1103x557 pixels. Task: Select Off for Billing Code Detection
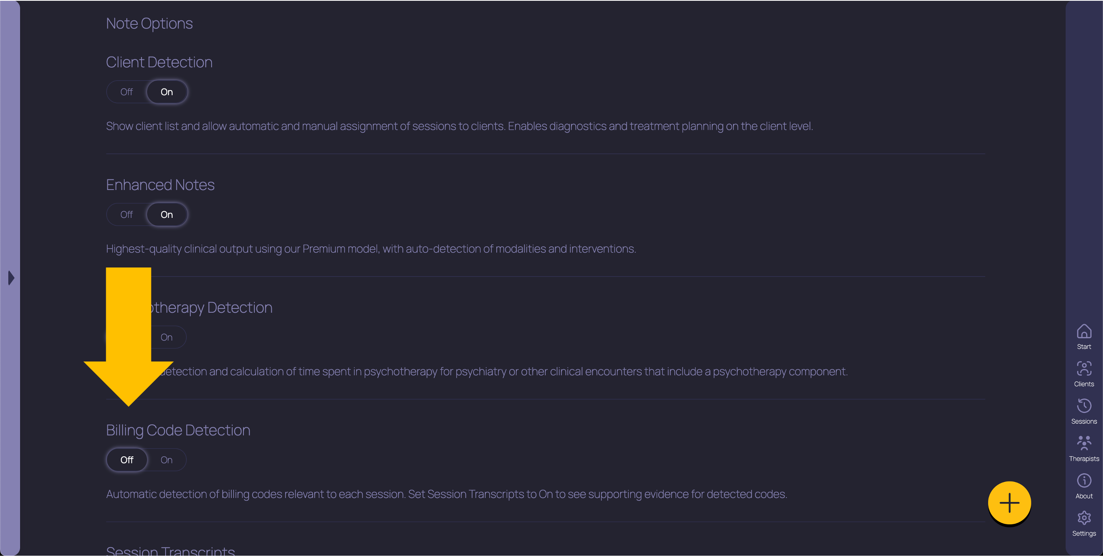(x=127, y=460)
